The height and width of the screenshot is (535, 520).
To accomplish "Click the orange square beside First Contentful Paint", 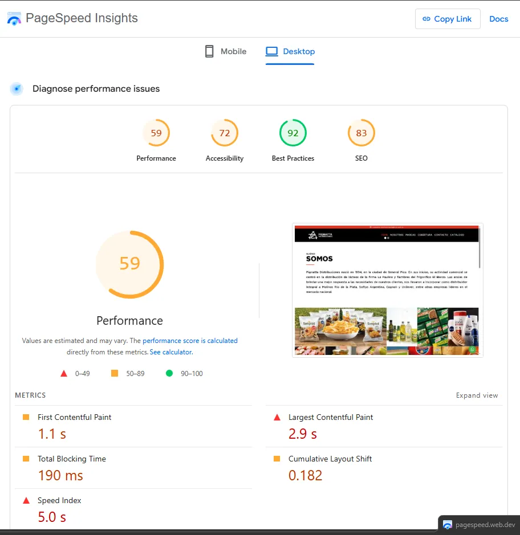I will (x=26, y=417).
